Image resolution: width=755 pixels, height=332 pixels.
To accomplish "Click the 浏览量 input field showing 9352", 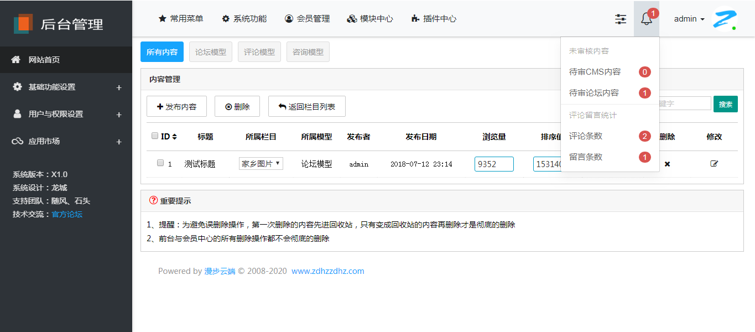I will coord(494,164).
